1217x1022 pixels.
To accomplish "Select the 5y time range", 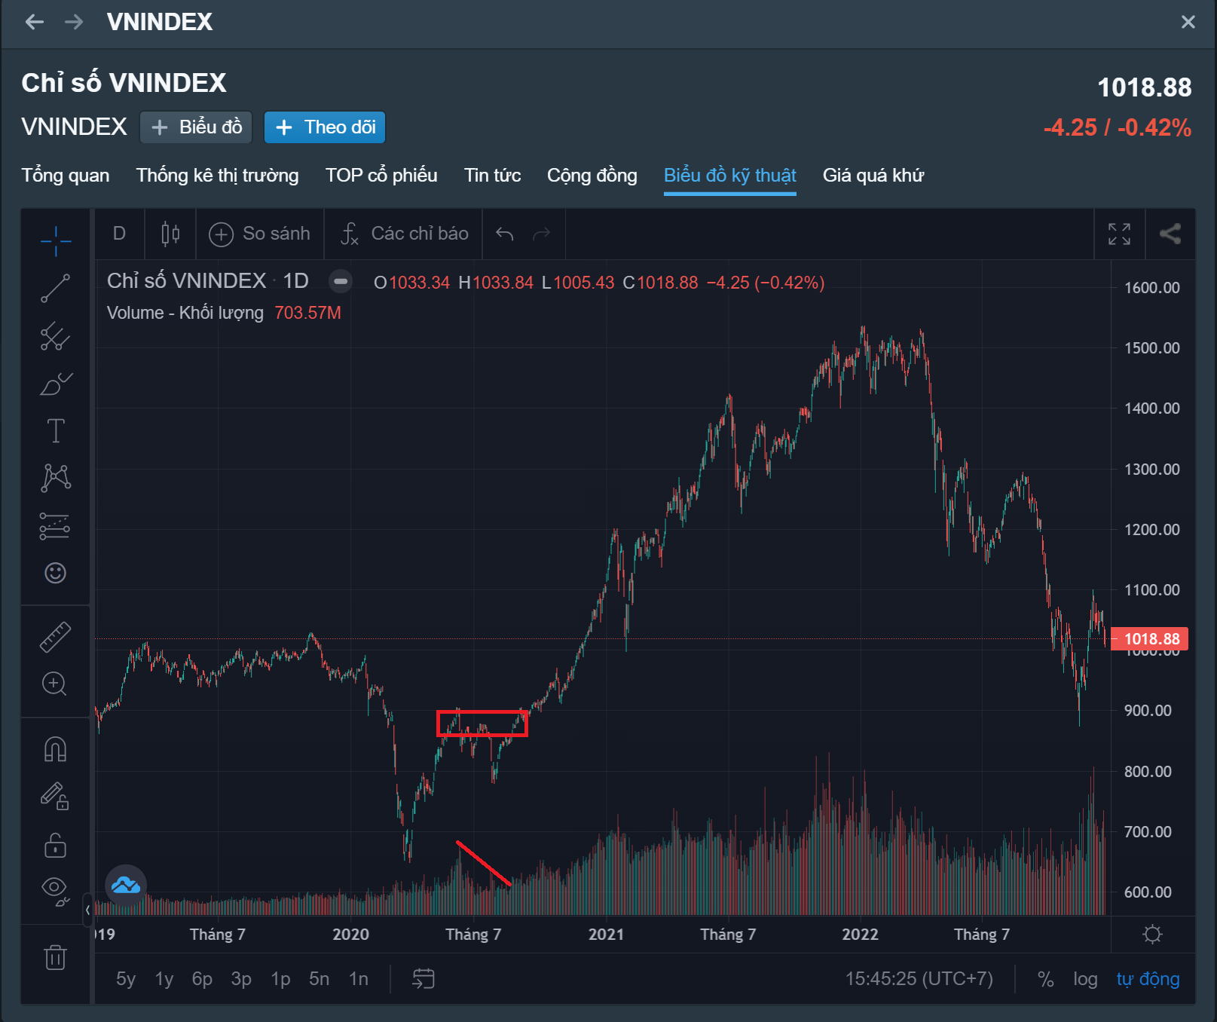I will coord(126,979).
